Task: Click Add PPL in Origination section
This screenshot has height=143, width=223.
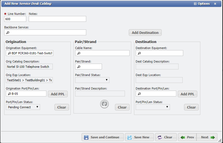Action: [58, 94]
